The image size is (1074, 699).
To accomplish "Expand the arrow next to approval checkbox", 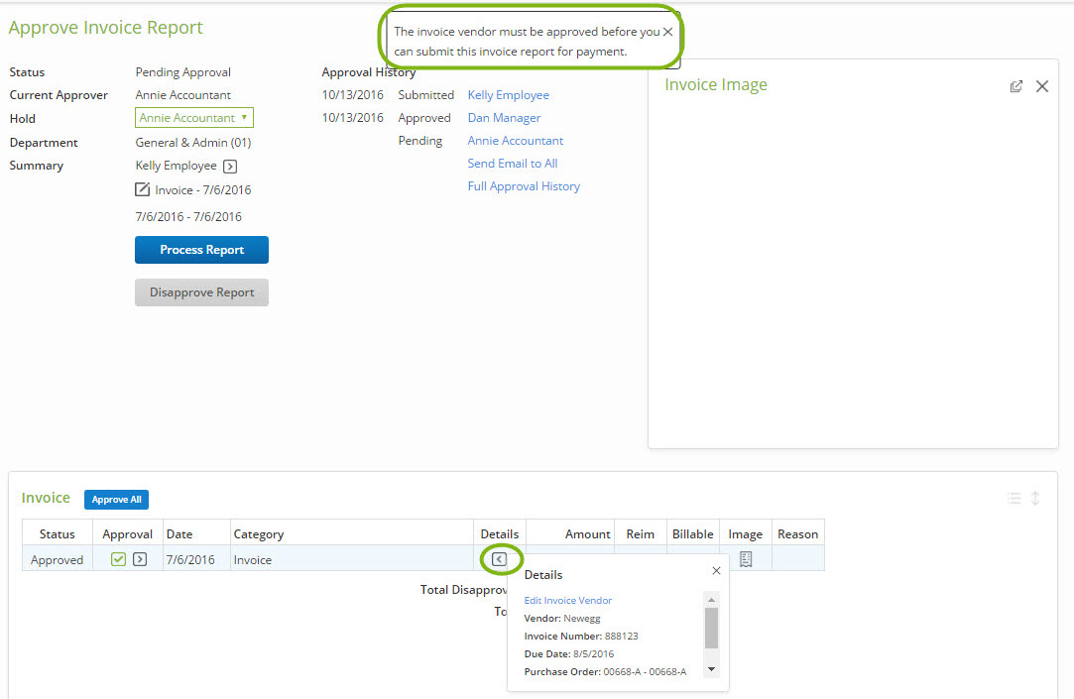I will [x=140, y=559].
